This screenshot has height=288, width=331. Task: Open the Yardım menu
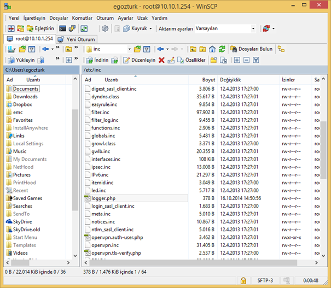click(159, 18)
